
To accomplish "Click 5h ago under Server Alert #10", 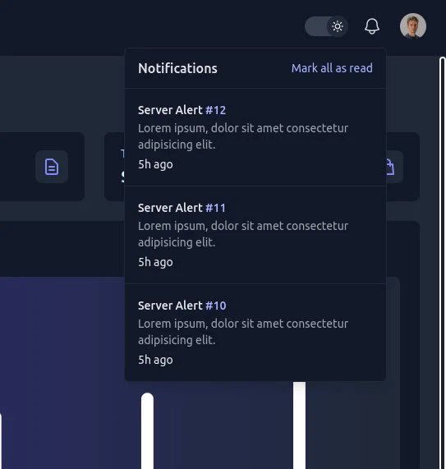I will click(155, 360).
